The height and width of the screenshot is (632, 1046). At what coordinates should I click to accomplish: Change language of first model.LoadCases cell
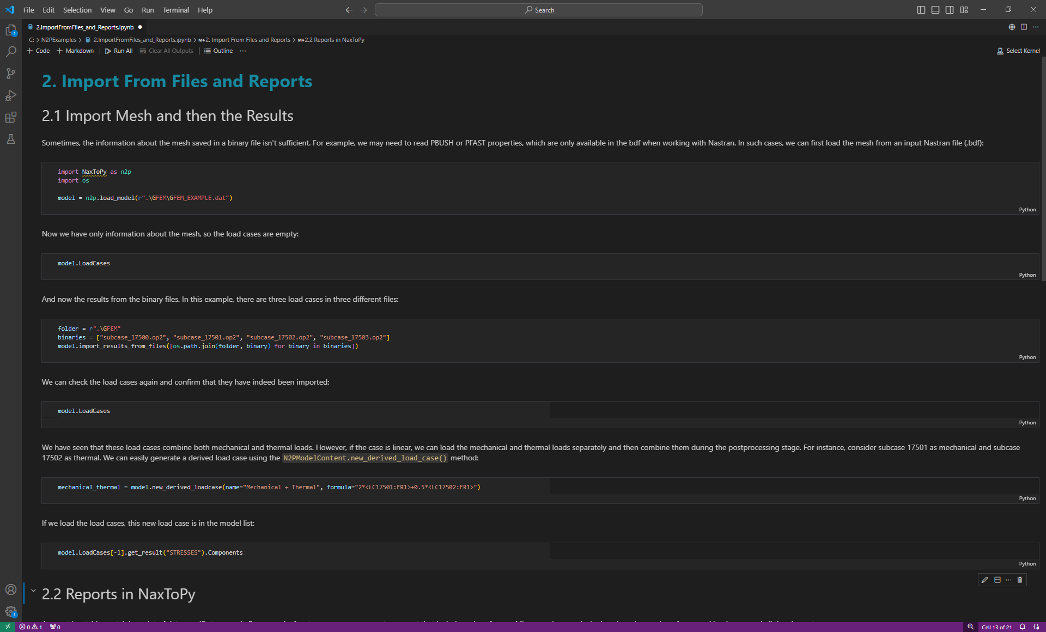tap(1027, 275)
